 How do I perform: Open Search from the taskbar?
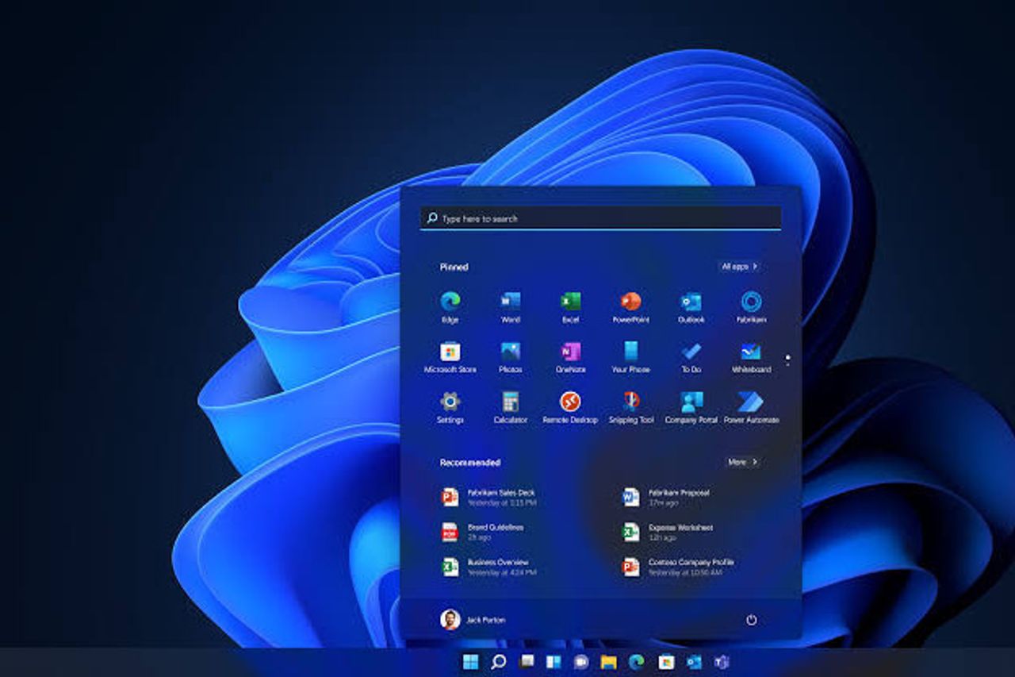coord(498,662)
